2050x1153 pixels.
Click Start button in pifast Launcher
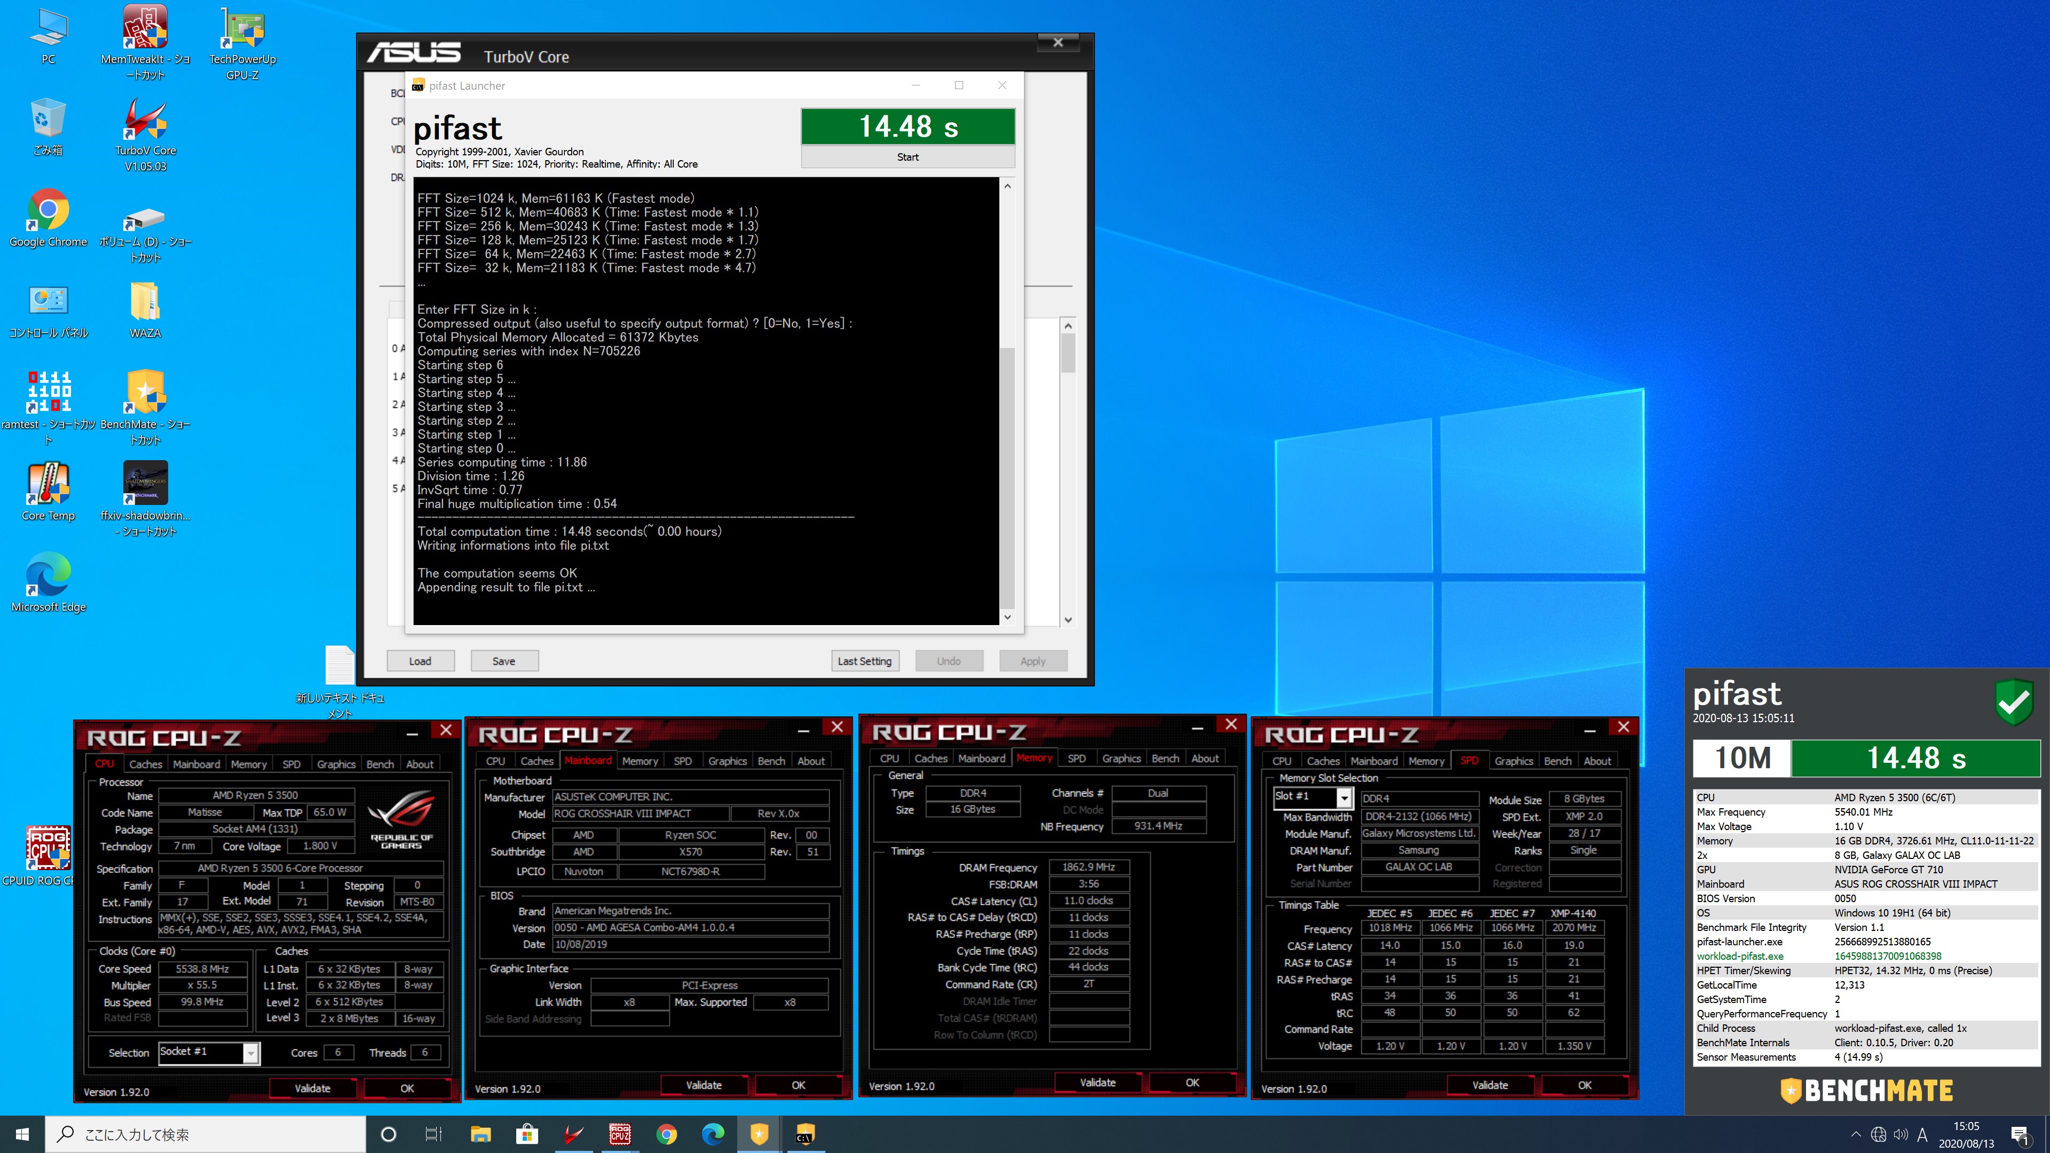[908, 157]
